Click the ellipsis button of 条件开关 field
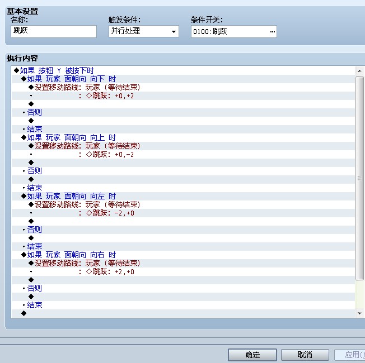 coord(273,32)
